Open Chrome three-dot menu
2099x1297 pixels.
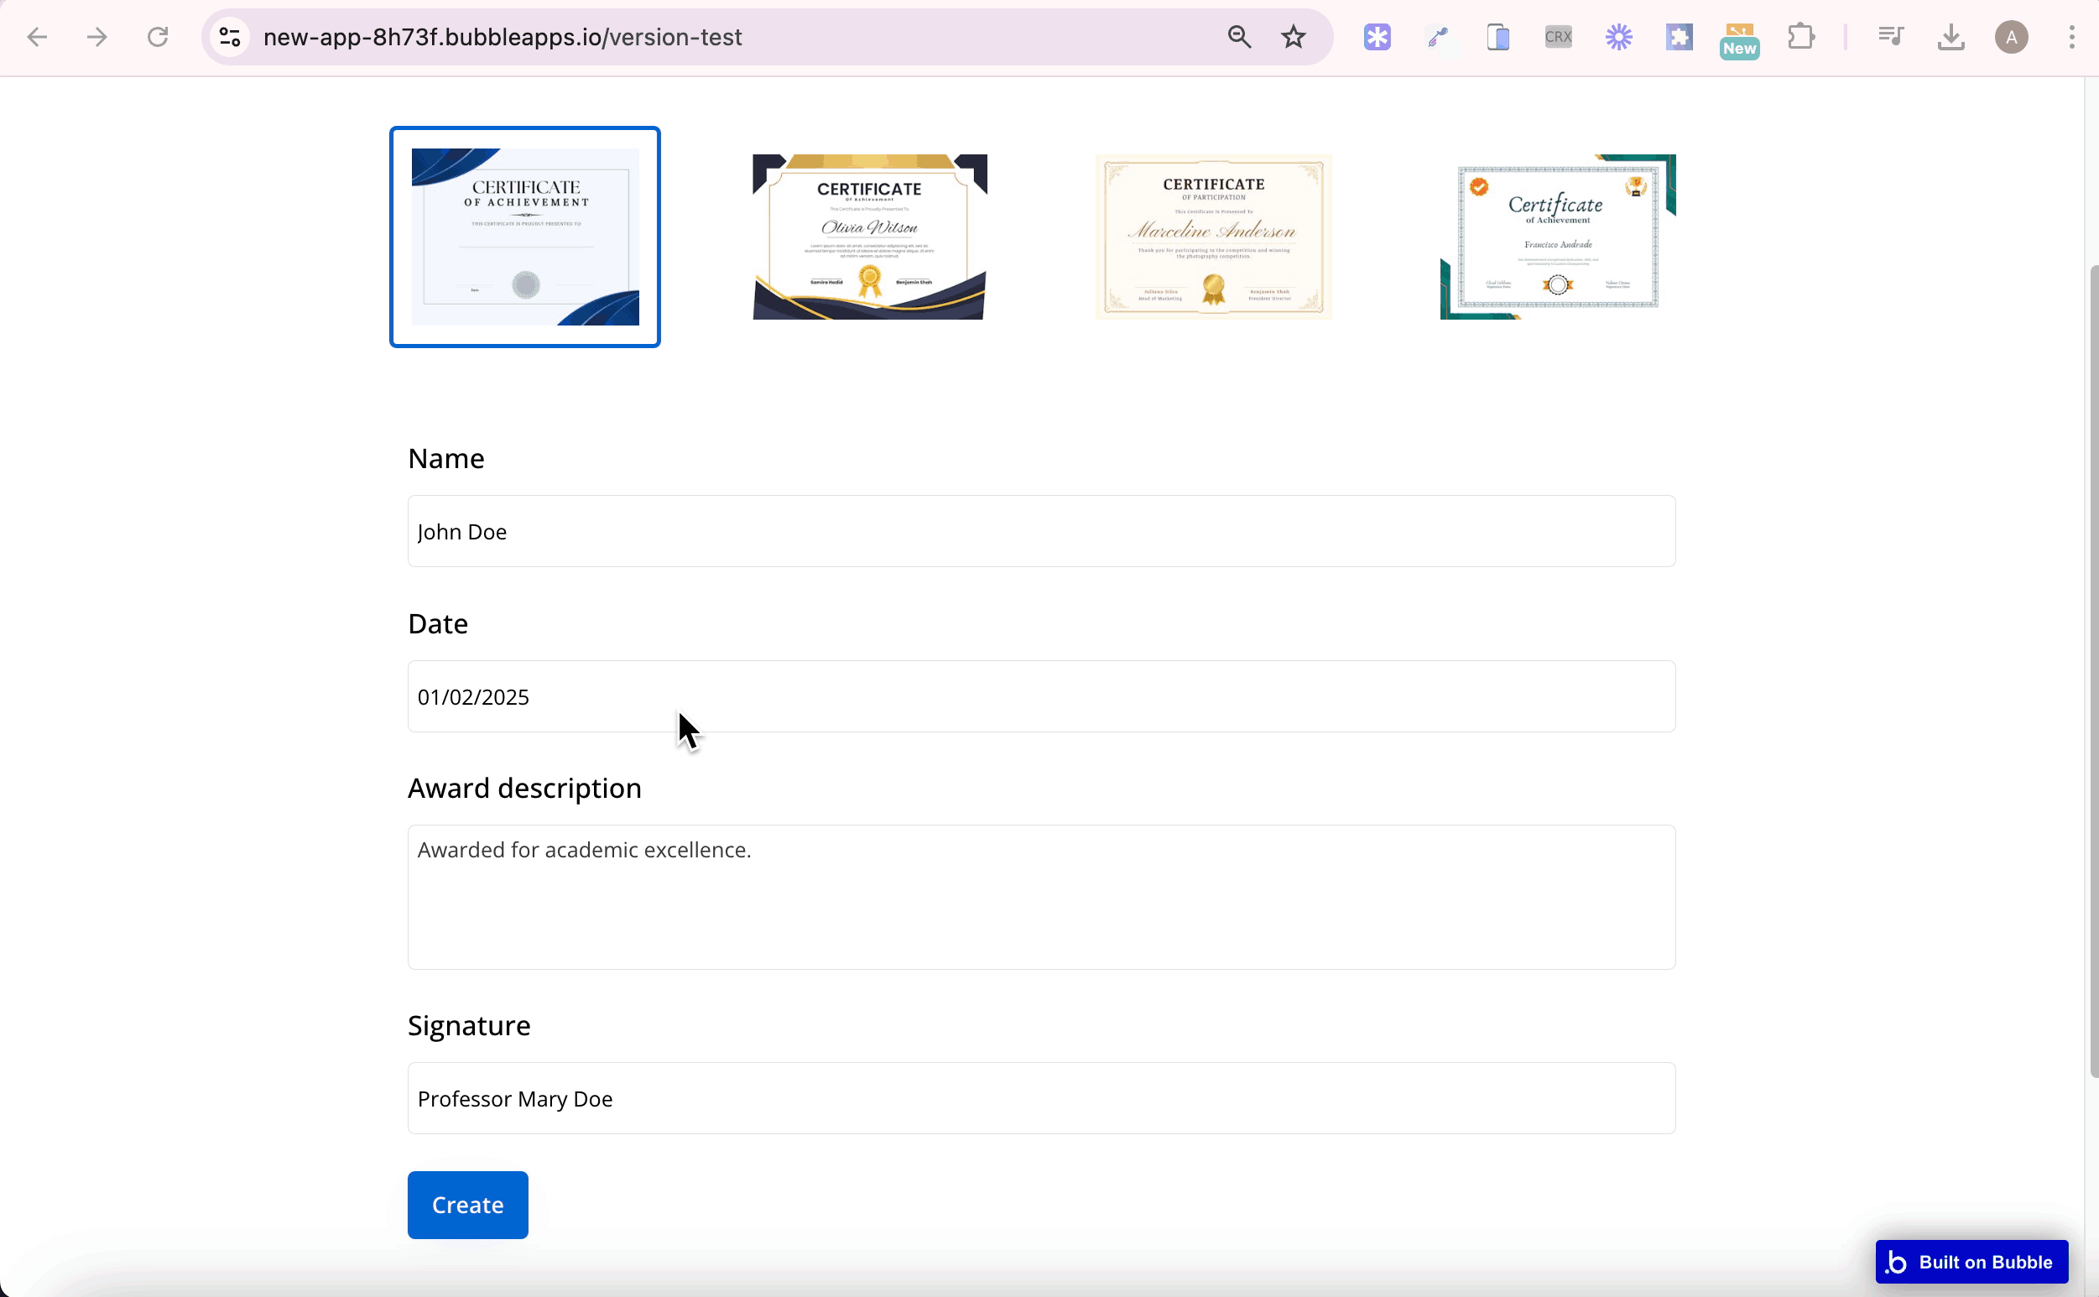2071,37
